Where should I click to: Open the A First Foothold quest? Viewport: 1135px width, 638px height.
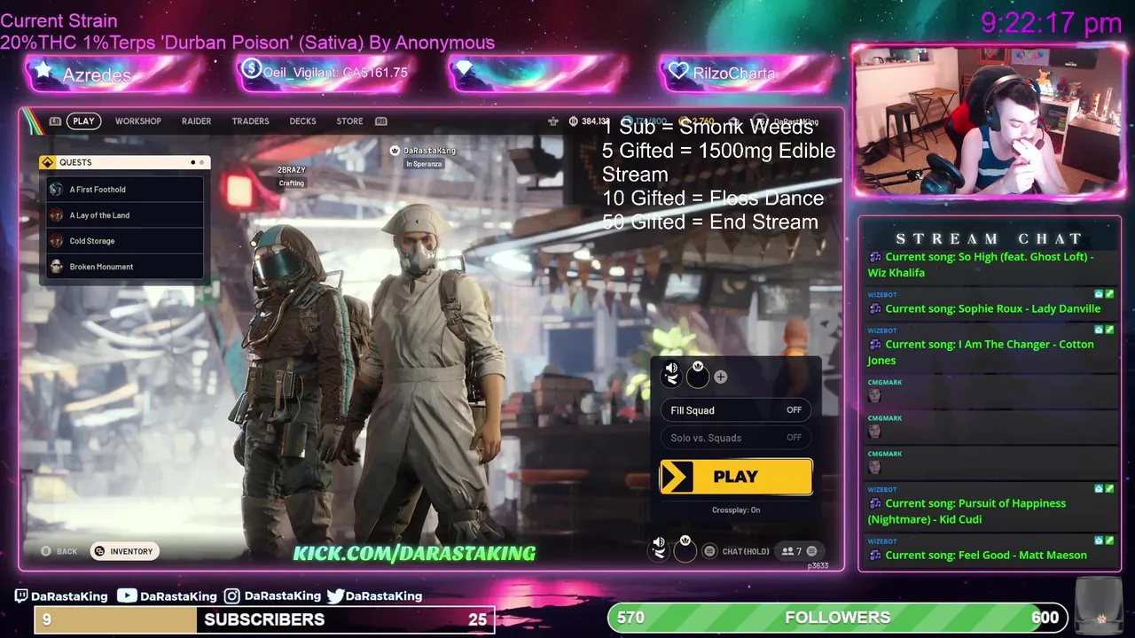click(125, 190)
